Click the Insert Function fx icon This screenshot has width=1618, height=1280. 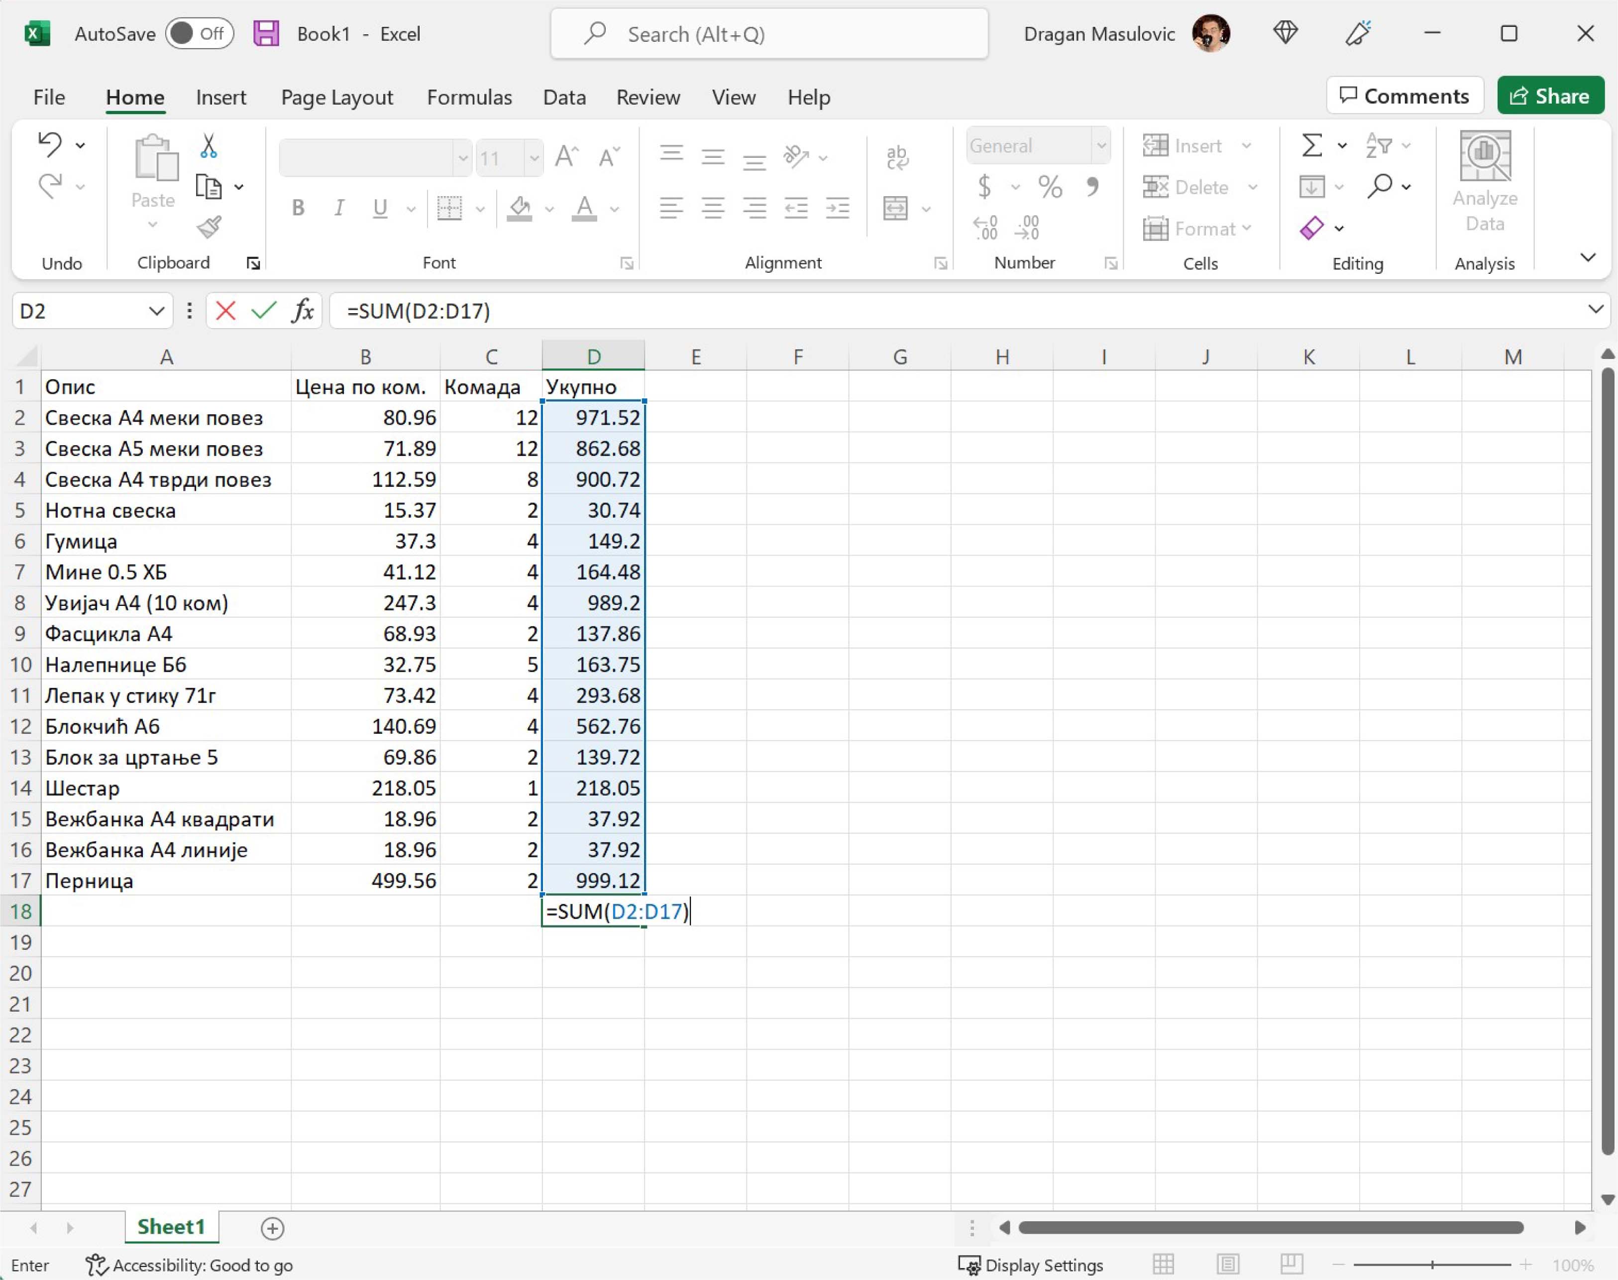(x=302, y=310)
